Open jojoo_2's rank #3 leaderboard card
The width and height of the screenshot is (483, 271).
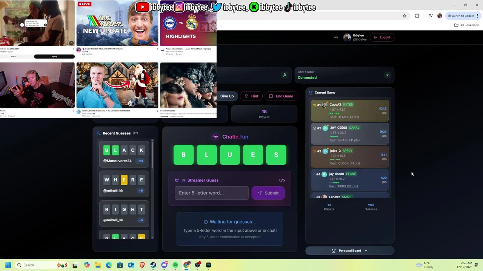(350, 157)
